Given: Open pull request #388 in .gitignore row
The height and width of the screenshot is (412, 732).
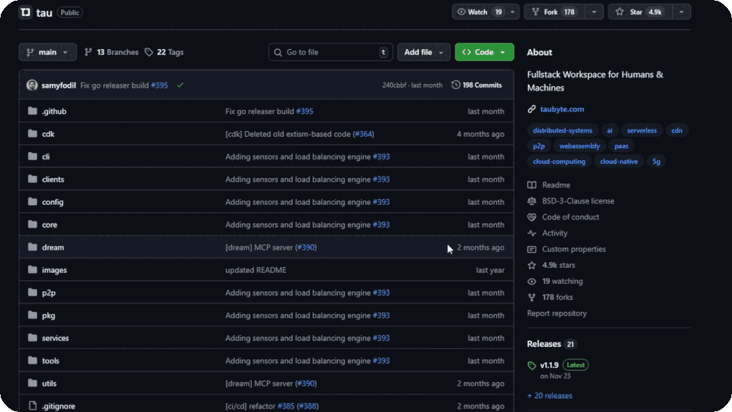Looking at the screenshot, I should (307, 406).
